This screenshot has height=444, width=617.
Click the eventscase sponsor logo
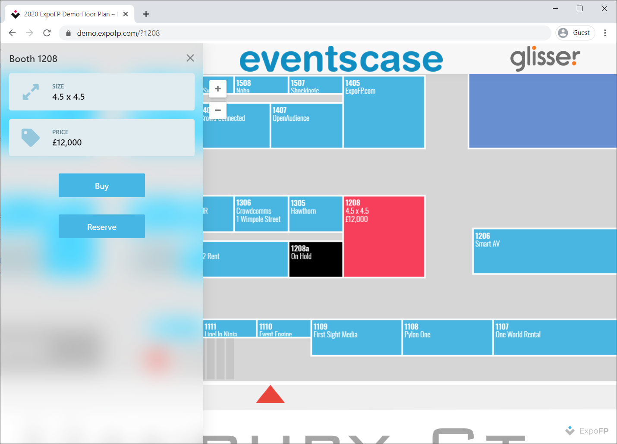[x=341, y=60]
